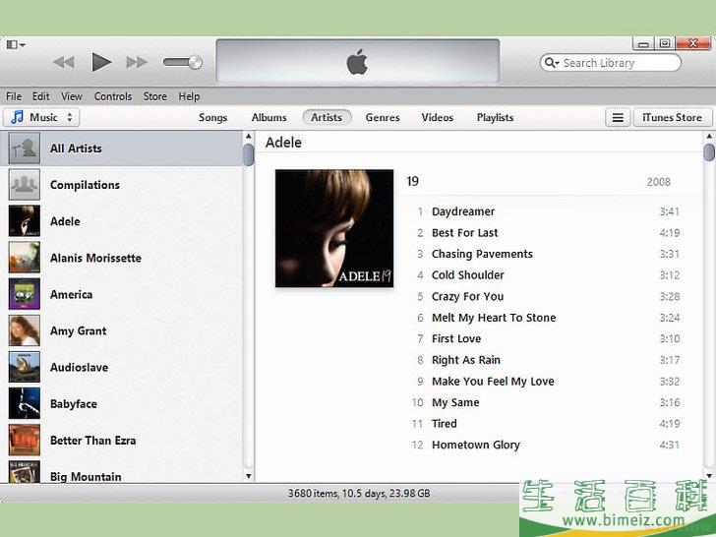Viewport: 716px width, 537px height.
Task: Click the album pane scrollbar thumb
Action: coord(709,152)
